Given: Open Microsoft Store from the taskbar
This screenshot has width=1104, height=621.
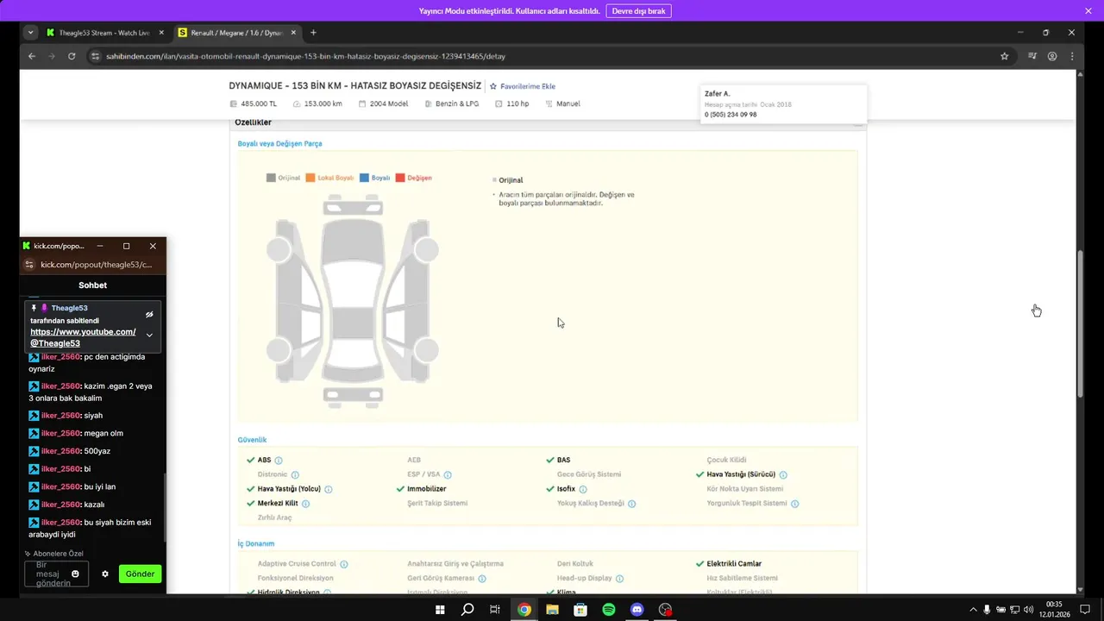Looking at the screenshot, I should 580,609.
